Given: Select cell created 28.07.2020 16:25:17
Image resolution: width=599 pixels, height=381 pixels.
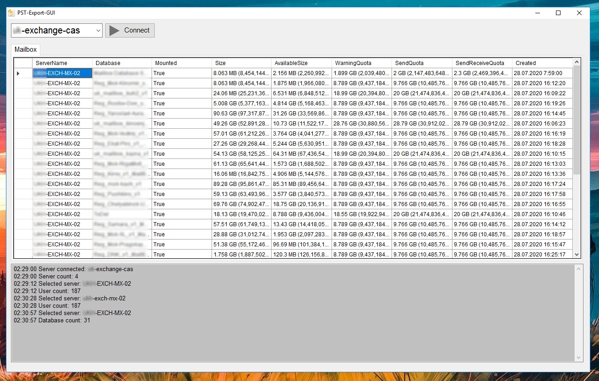Looking at the screenshot, I should [x=542, y=255].
